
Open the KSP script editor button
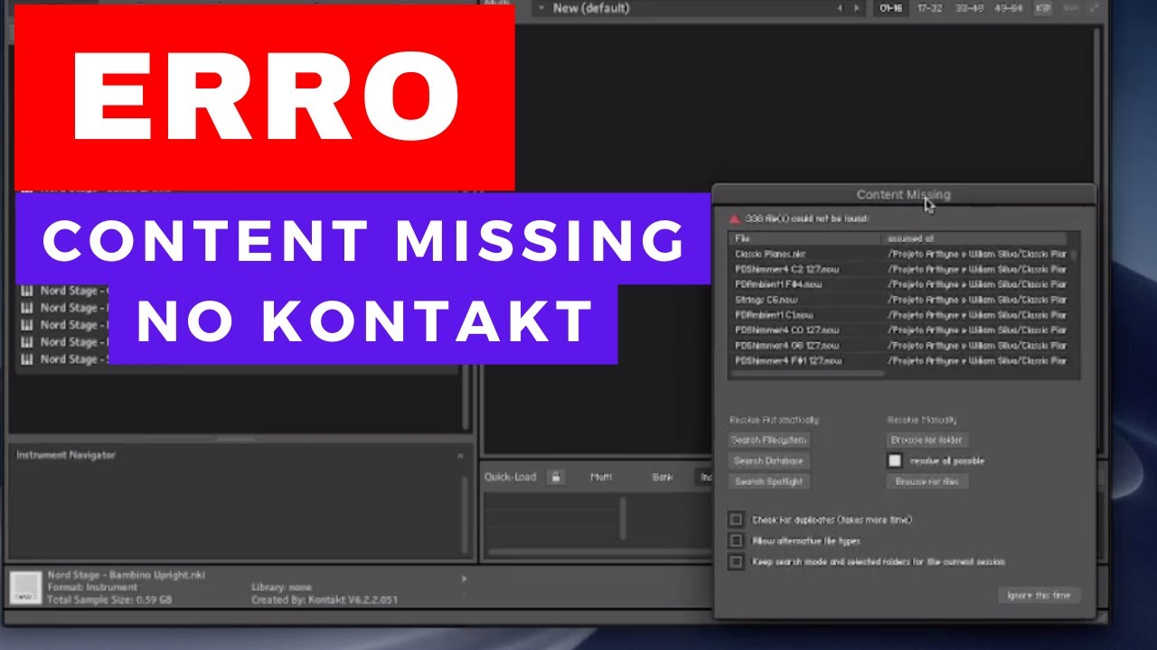(x=1043, y=8)
